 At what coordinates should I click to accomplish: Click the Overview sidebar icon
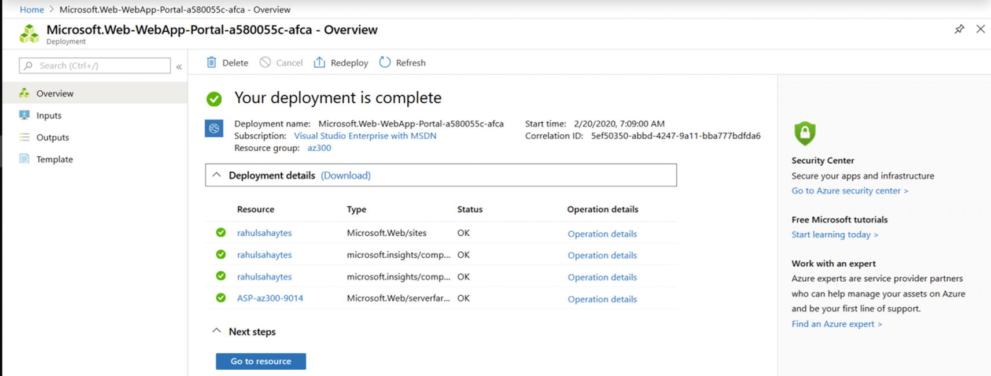pos(24,93)
